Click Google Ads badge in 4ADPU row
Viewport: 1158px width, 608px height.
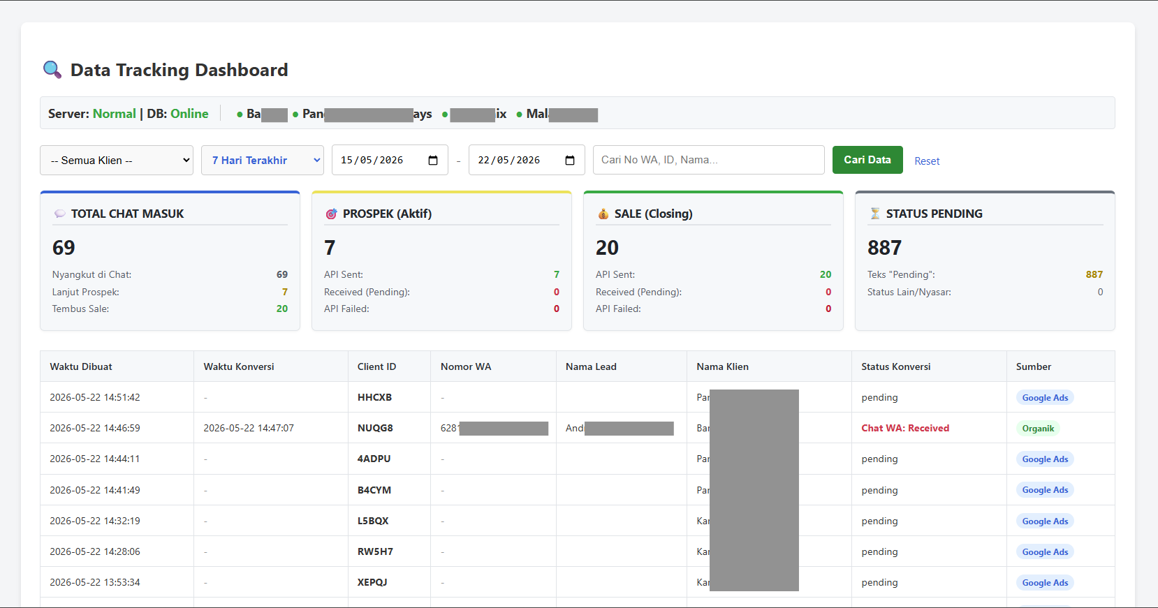coord(1045,459)
